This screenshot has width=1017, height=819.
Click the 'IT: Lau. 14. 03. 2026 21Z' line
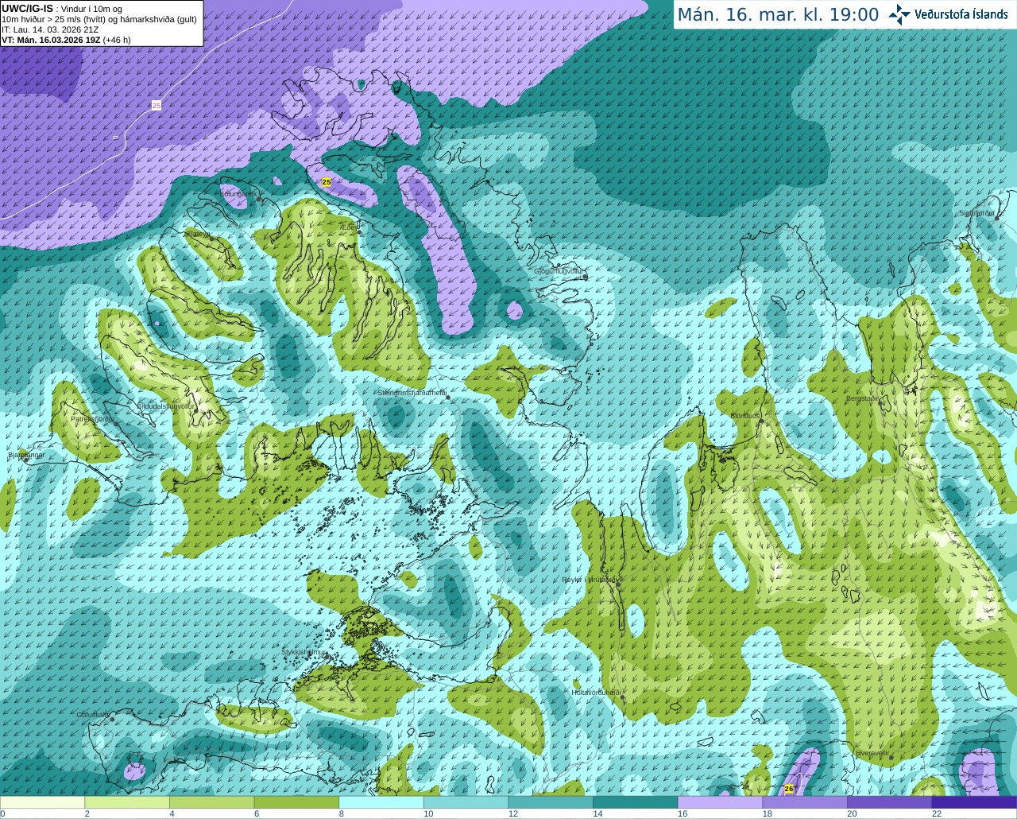[x=50, y=29]
